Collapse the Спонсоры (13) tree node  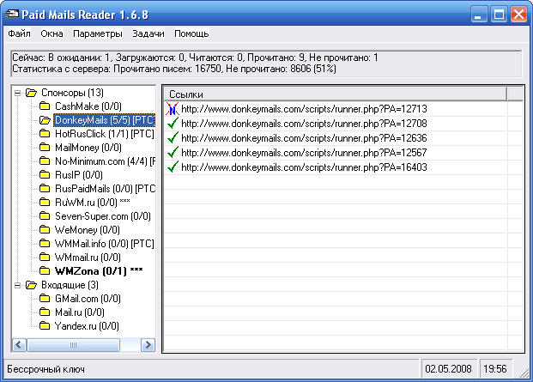click(x=18, y=93)
